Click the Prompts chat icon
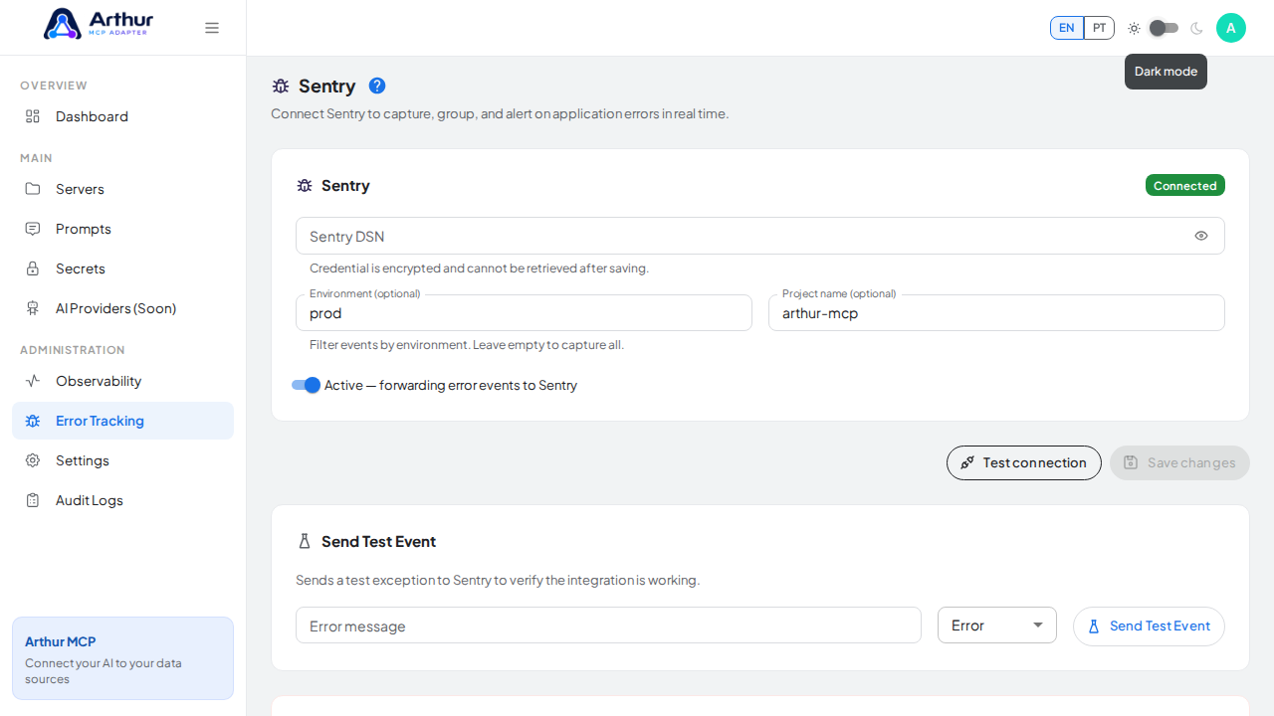 pyautogui.click(x=33, y=229)
